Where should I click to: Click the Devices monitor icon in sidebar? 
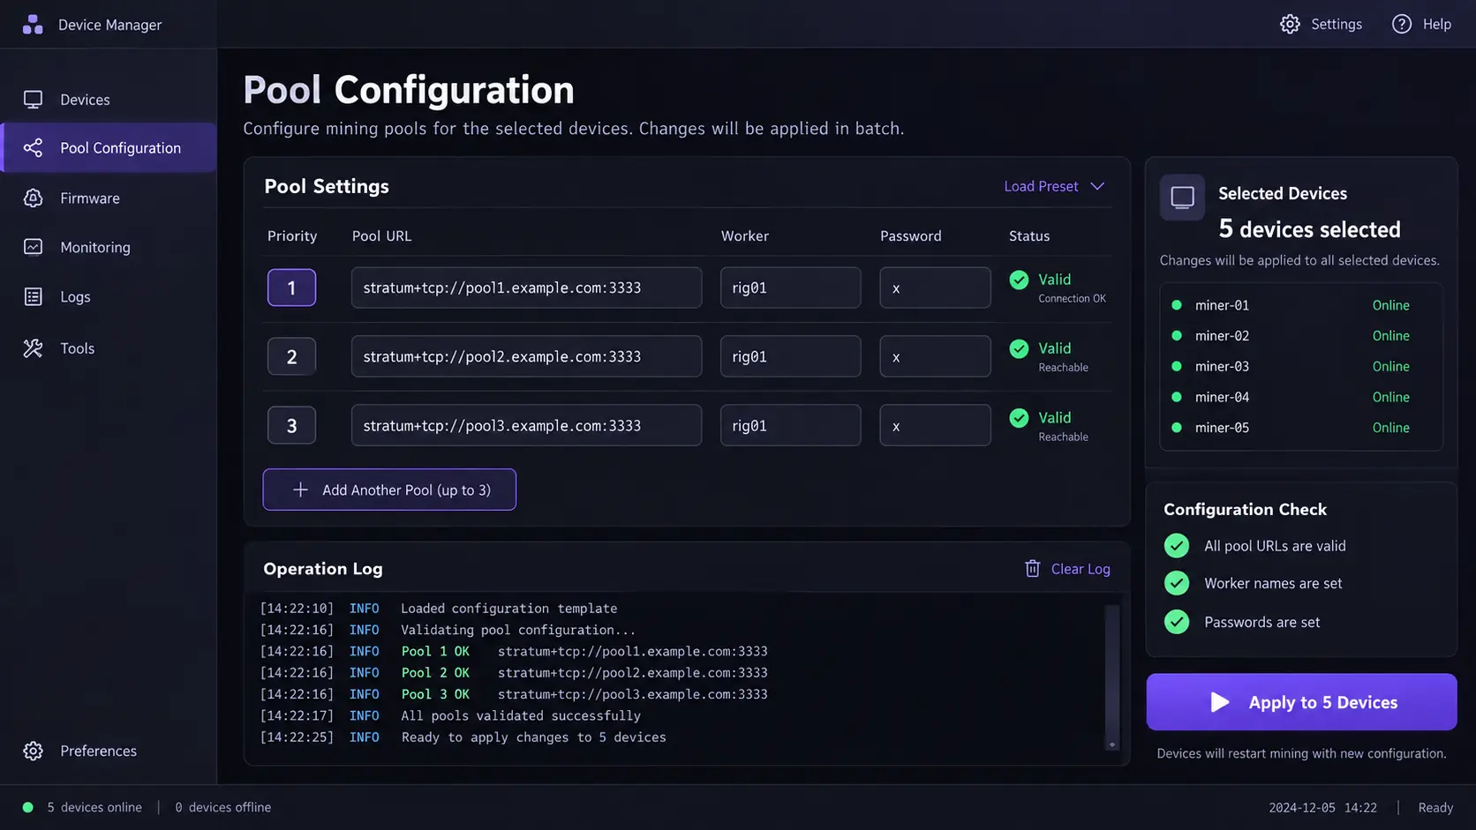(x=33, y=100)
